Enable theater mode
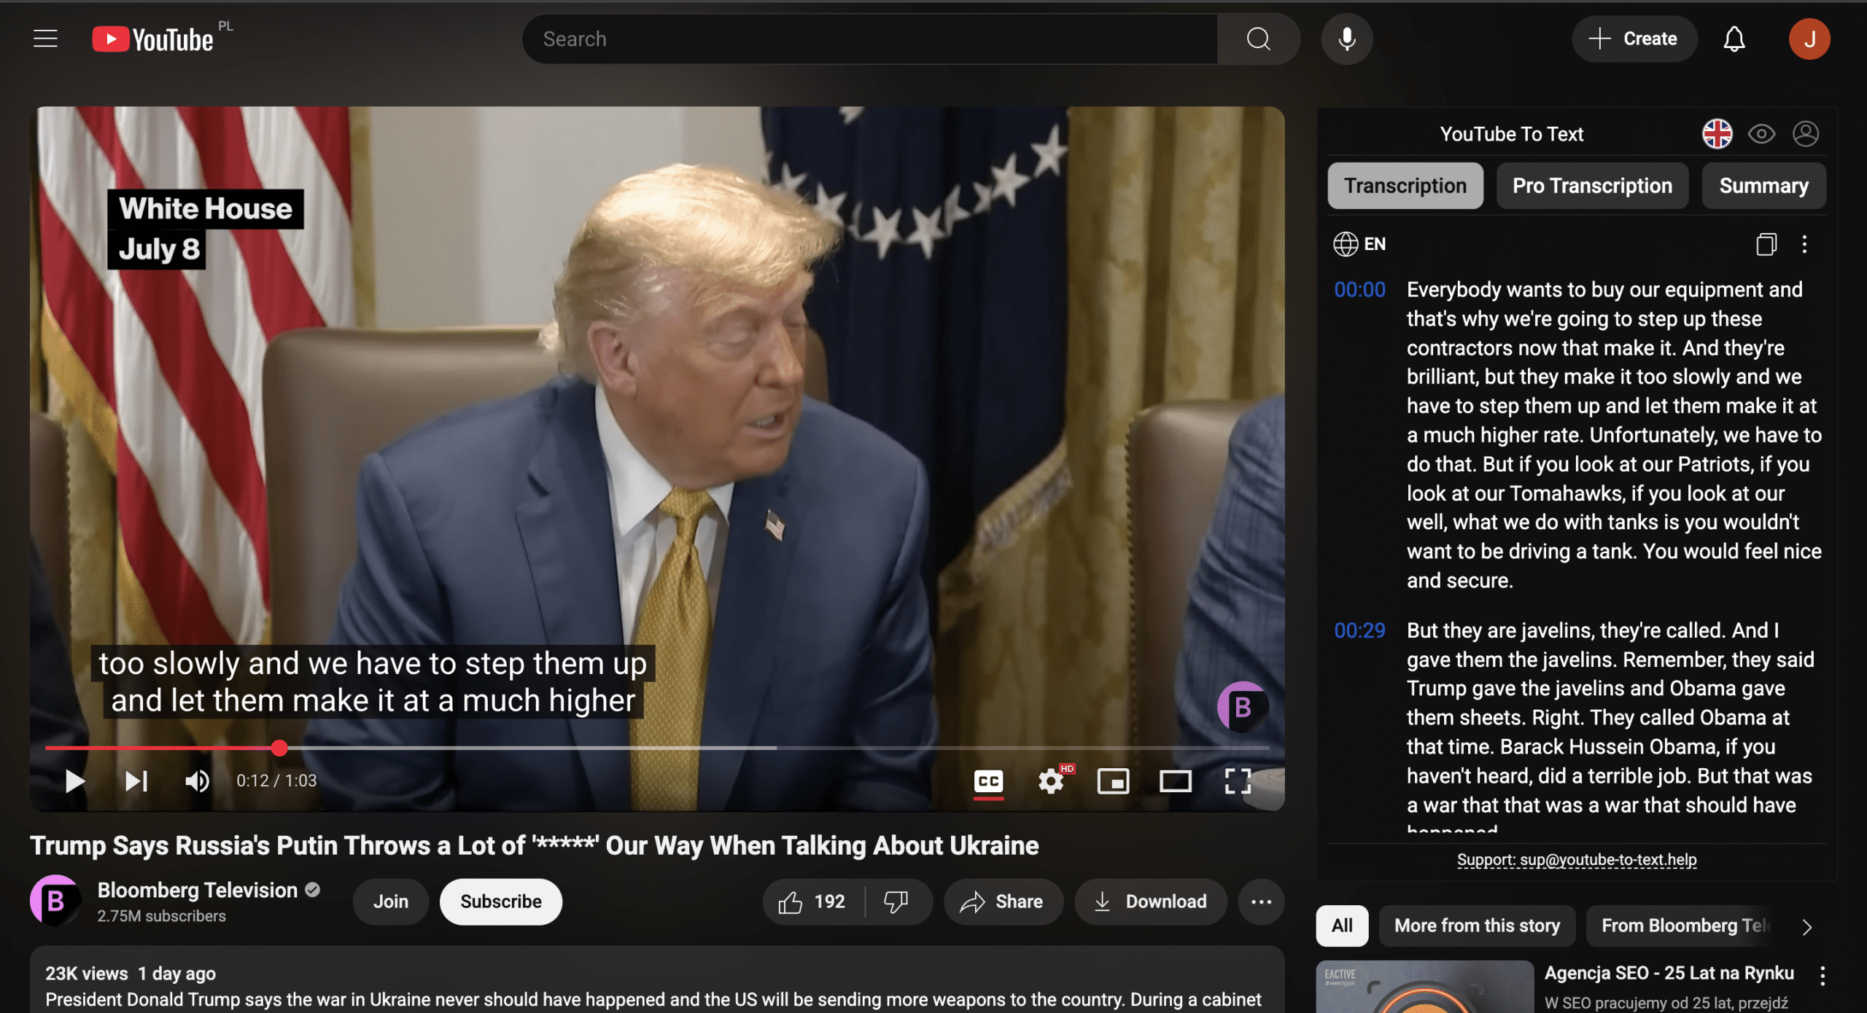The image size is (1867, 1013). [x=1175, y=781]
